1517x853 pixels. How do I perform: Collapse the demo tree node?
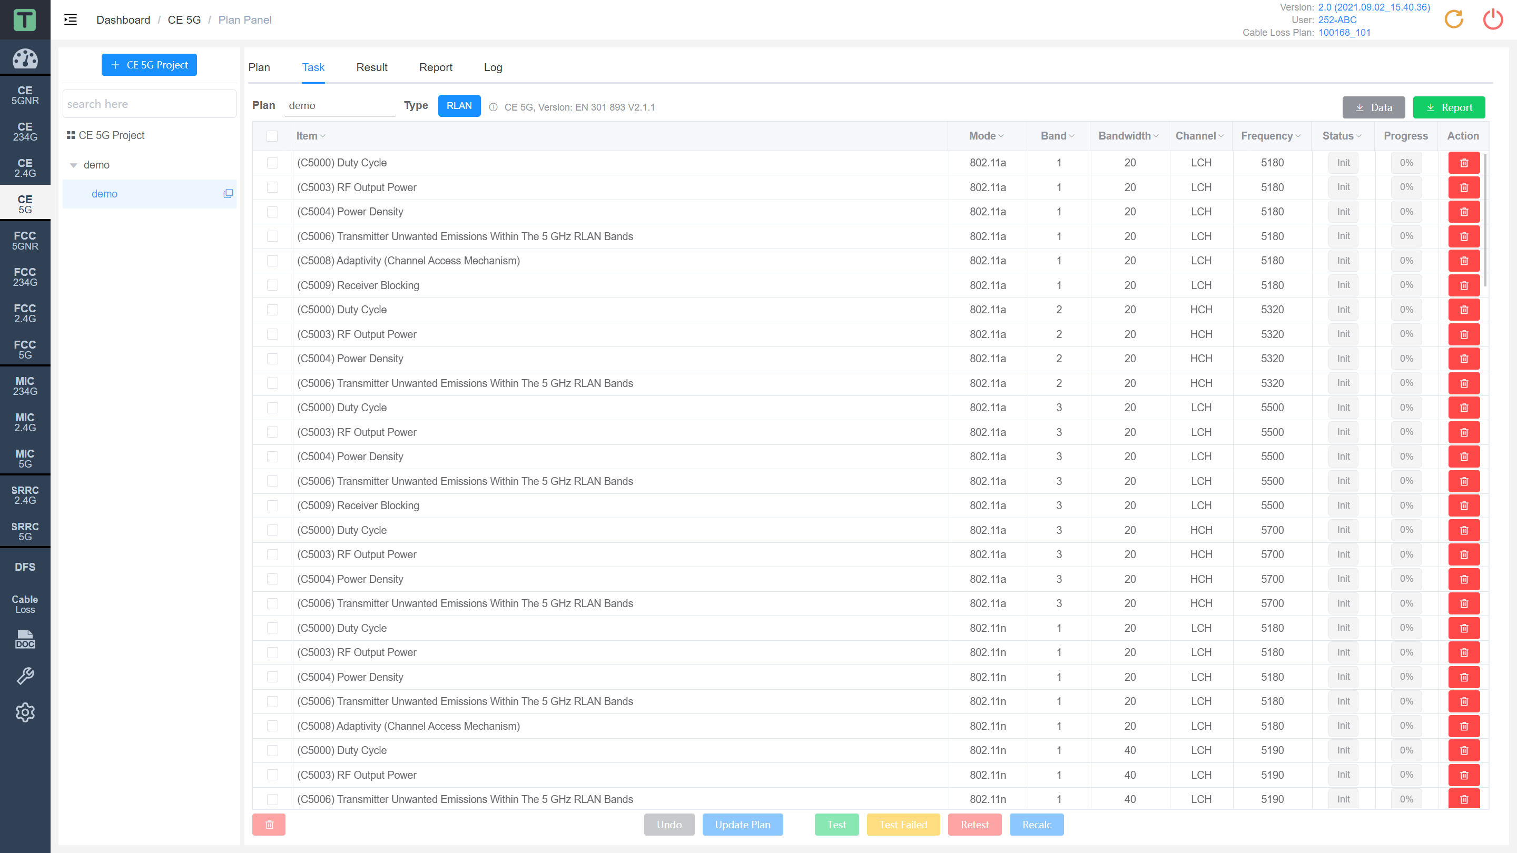[x=74, y=165]
